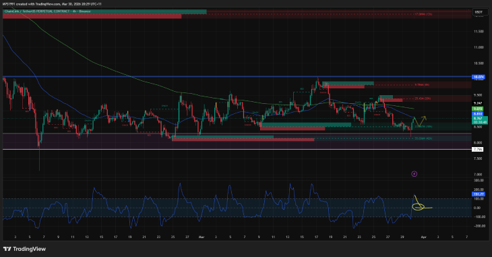Viewport: 492px width, 257px height.
Task: Click the 11.000 price axis value
Action: pos(479,47)
